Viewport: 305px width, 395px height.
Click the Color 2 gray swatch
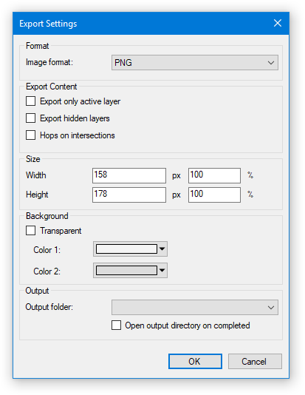pyautogui.click(x=126, y=271)
